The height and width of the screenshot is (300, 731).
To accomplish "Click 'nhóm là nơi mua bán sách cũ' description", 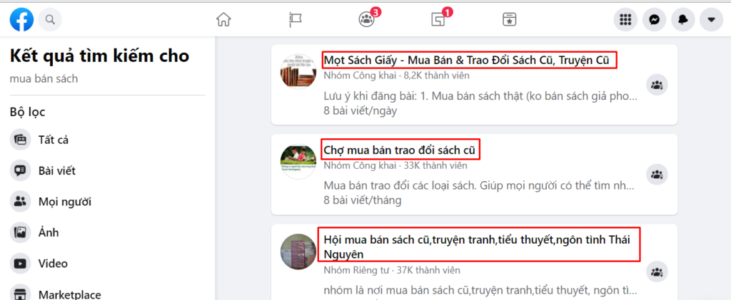I will coord(480,291).
